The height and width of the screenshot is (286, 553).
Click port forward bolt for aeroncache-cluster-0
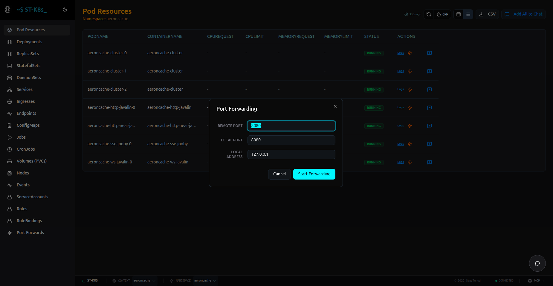click(410, 53)
